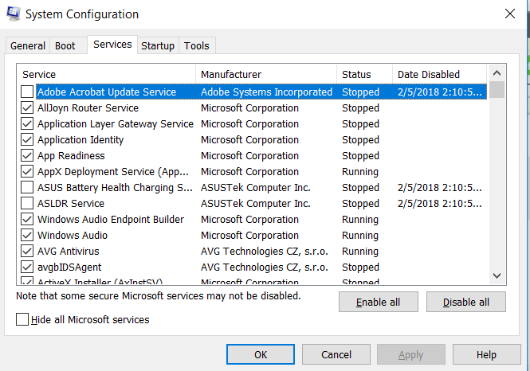Tick the Hide all Microsoft services checkbox
Image resolution: width=530 pixels, height=371 pixels.
click(22, 319)
